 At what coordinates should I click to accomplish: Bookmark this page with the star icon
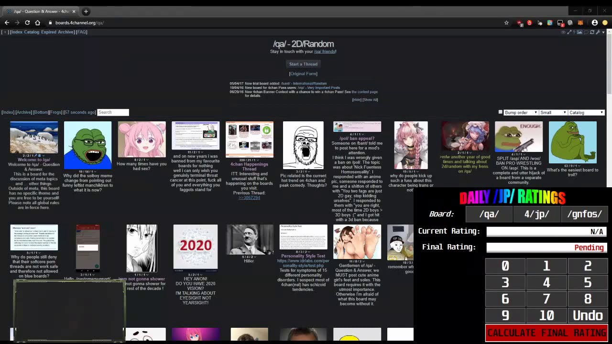(506, 22)
